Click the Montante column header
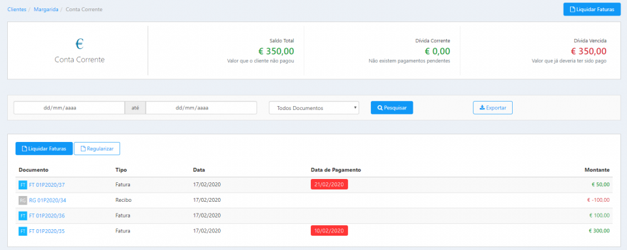The height and width of the screenshot is (250, 627). pos(597,170)
